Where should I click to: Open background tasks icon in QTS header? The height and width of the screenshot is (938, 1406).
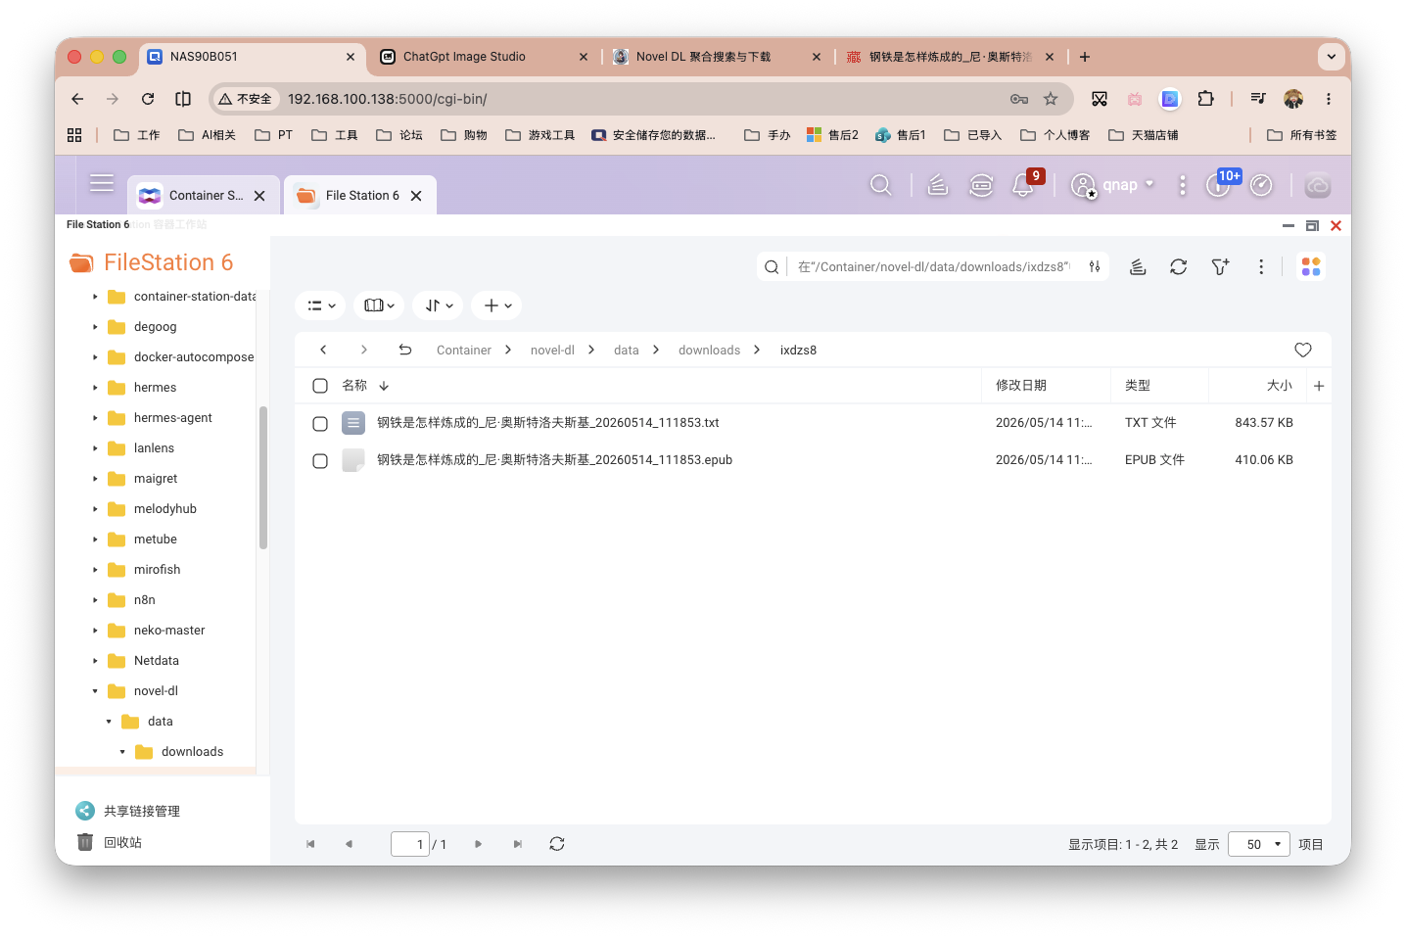click(938, 185)
